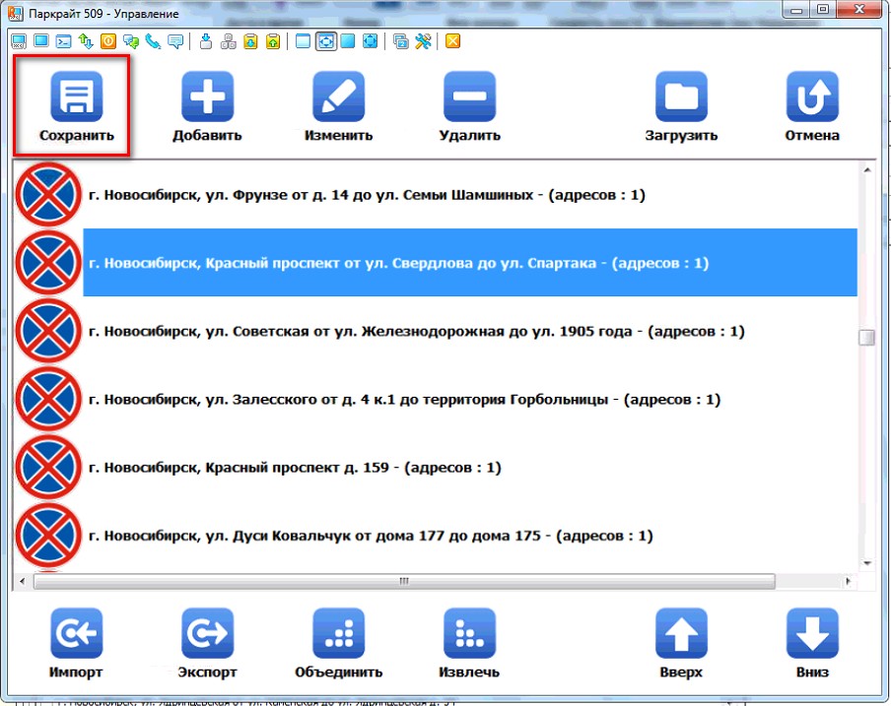Click the Изменить pencil icon
This screenshot has width=891, height=706.
338,96
